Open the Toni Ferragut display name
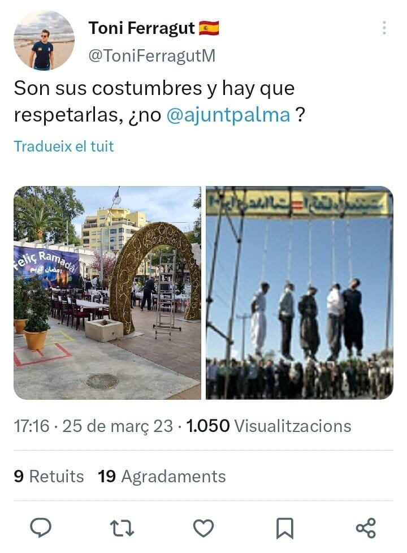Image resolution: width=407 pixels, height=553 pixels. [x=141, y=28]
